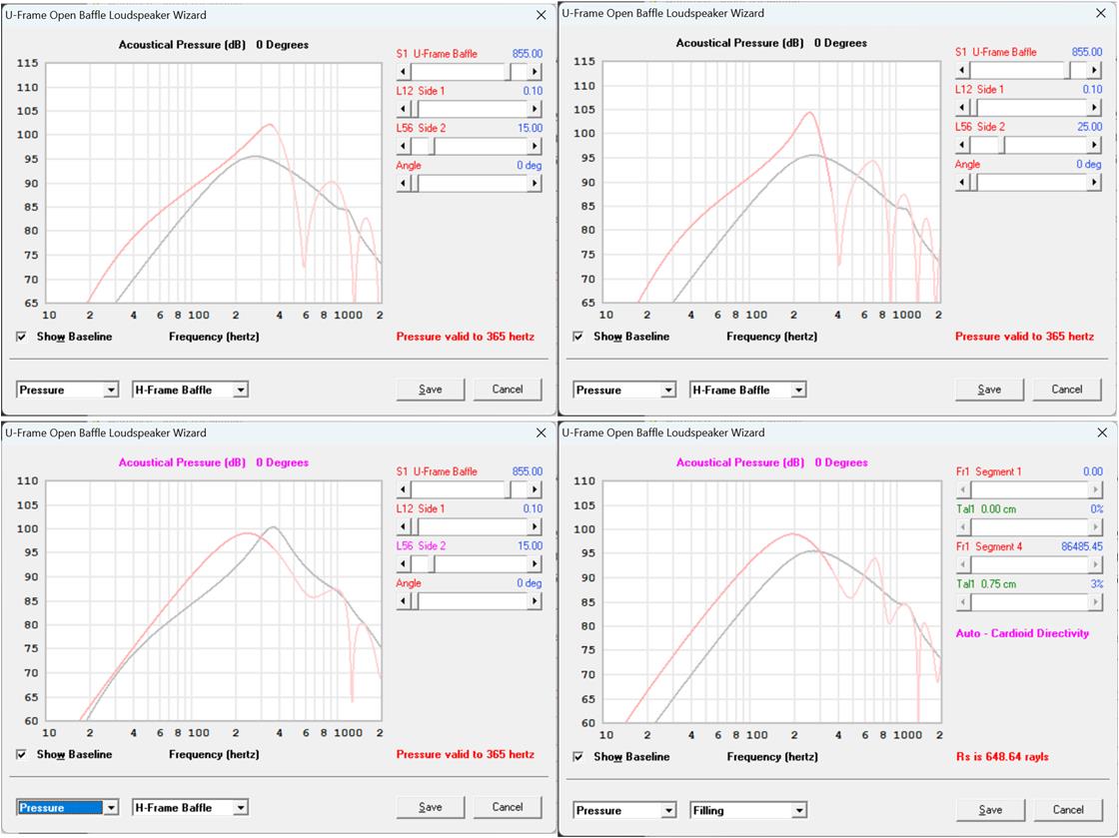Click Fr1 Segment 4 slider, Filling window

pos(1030,565)
